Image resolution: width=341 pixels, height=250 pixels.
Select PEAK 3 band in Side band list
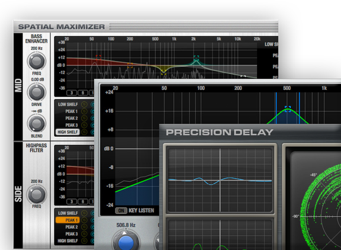coord(71,234)
